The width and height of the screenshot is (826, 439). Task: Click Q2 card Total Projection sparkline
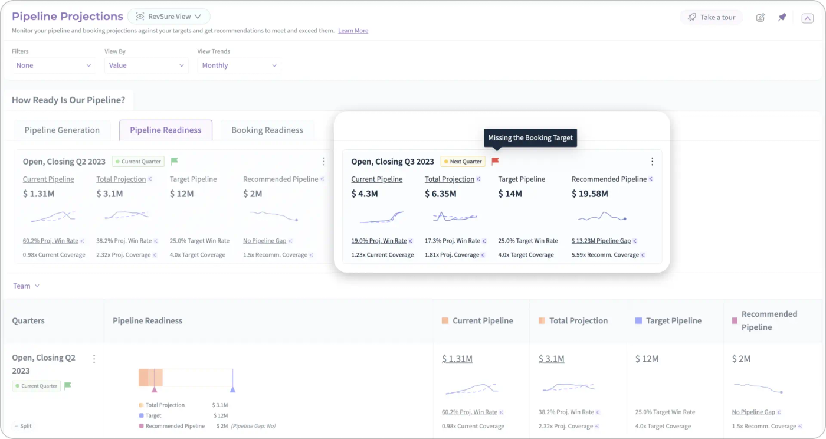127,216
